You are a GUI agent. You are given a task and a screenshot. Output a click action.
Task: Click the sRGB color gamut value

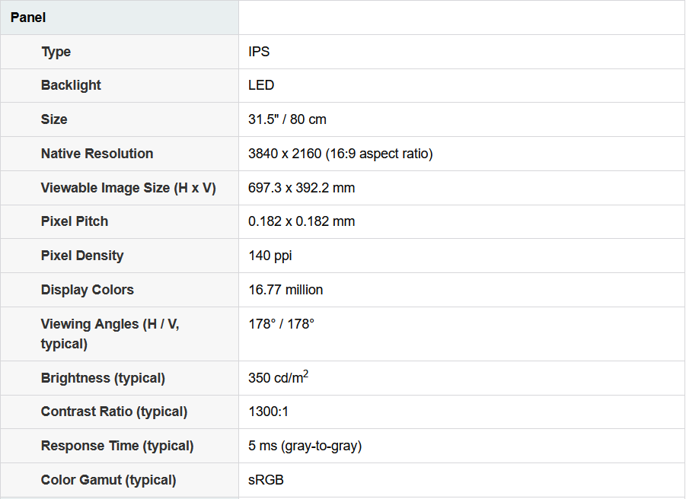(x=266, y=480)
